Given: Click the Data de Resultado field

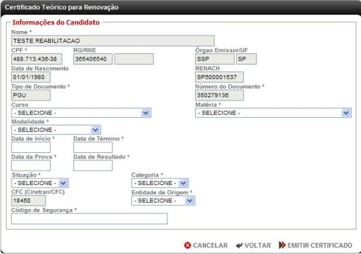Looking at the screenshot, I should pos(93,166).
